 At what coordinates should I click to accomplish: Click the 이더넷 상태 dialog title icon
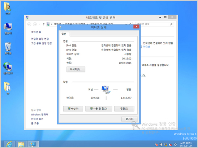pos(61,27)
